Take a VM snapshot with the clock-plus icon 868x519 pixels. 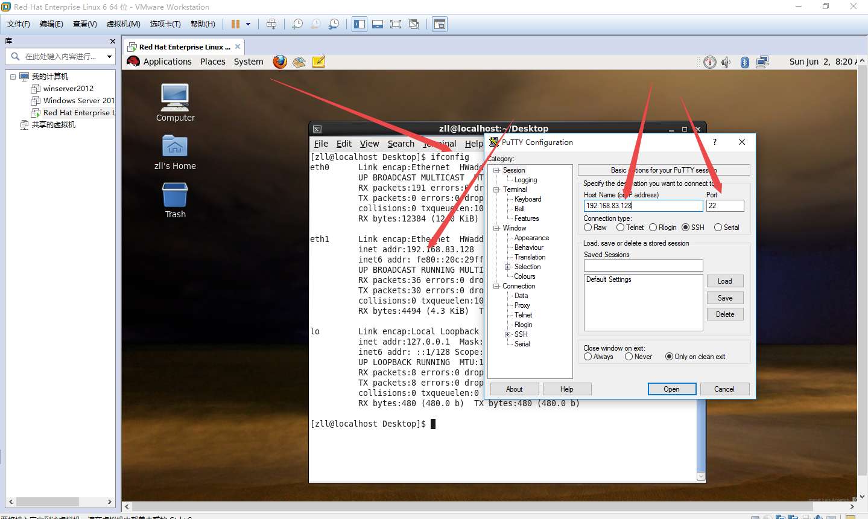[x=297, y=24]
